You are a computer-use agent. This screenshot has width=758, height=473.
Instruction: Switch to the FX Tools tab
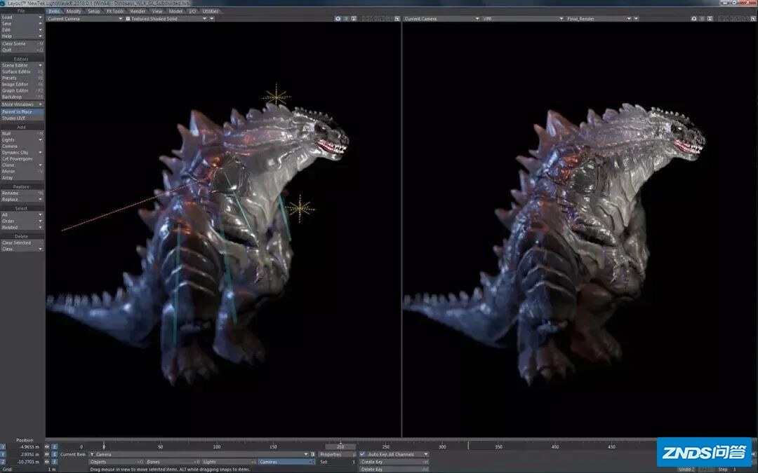[x=115, y=11]
